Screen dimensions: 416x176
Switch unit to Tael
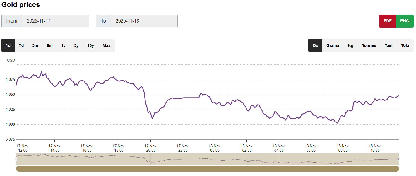click(388, 46)
